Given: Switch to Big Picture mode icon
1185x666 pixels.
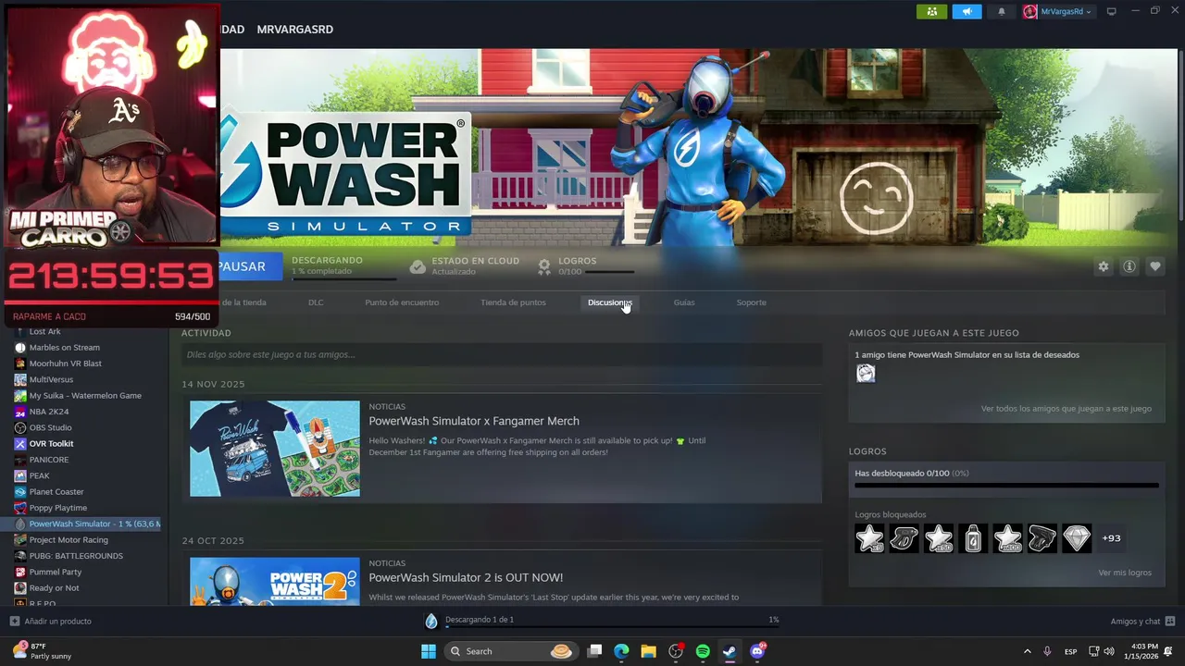Looking at the screenshot, I should coord(1111,11).
